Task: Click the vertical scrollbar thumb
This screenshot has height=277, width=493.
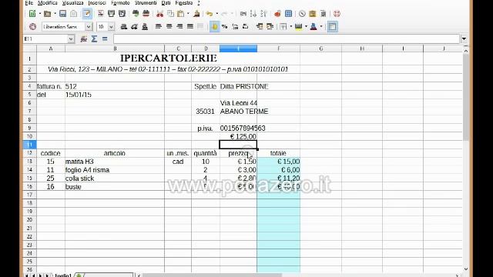Action: (465, 98)
